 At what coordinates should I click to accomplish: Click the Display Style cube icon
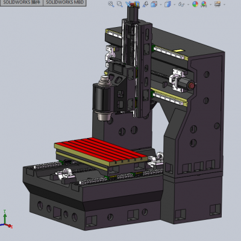pos(167,4)
